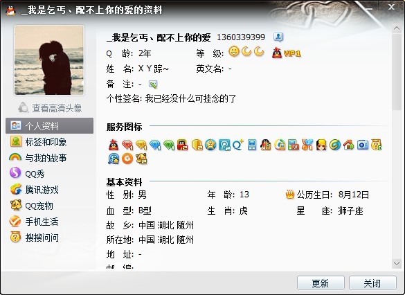Screen dimensions: 405x295
Task: Click the QQ penguin title bar icon
Action: click(x=10, y=10)
